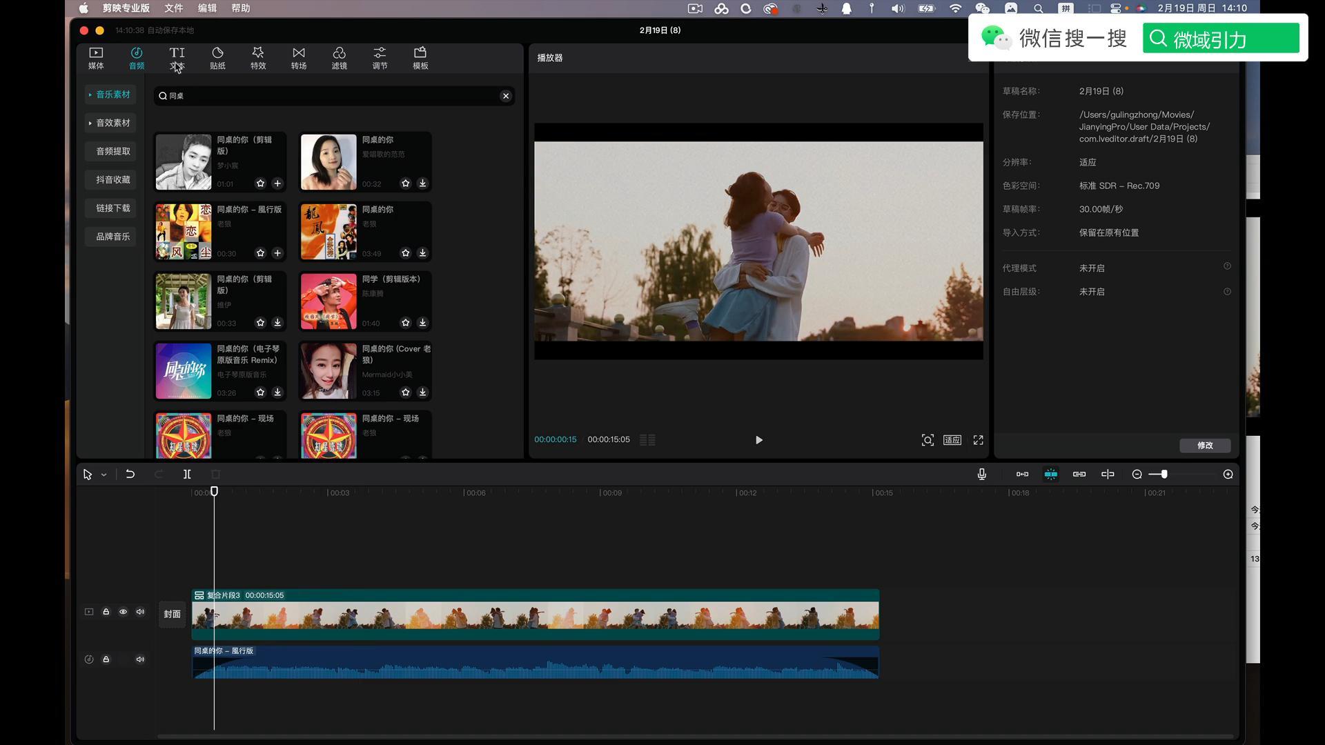Show 代理模式 info tooltip icon

point(1227,266)
